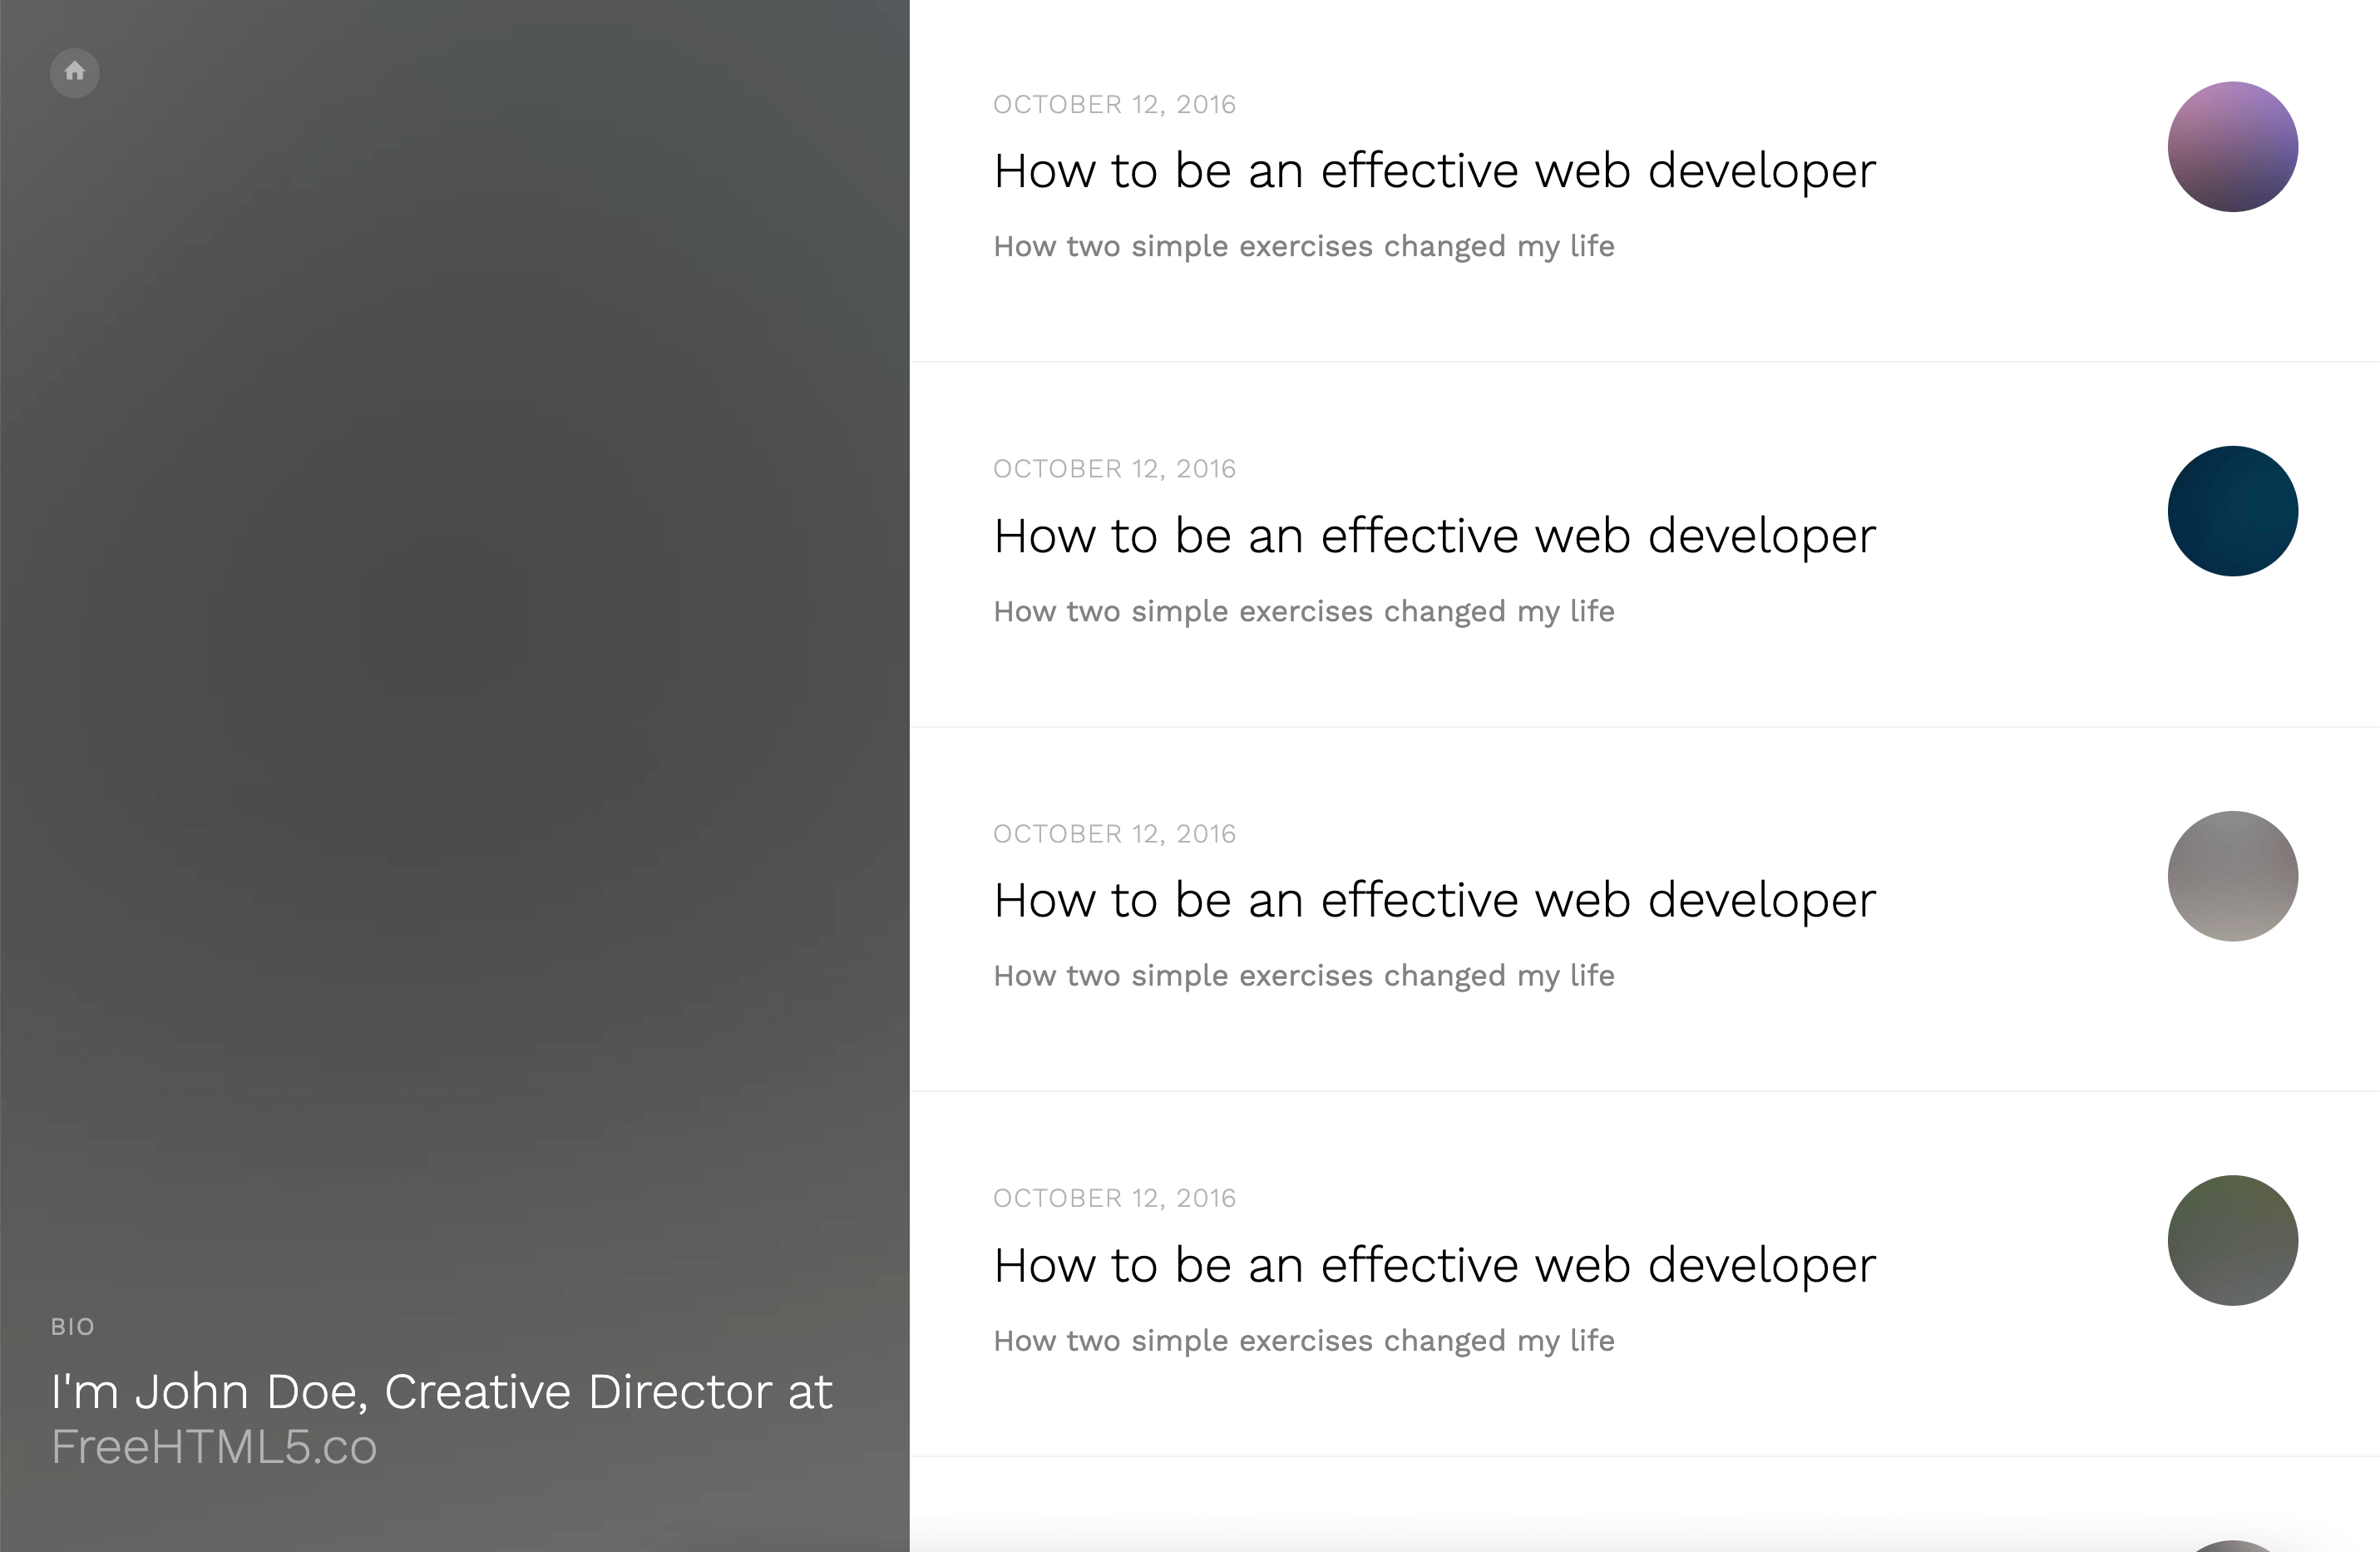Open the fourth blog post title
This screenshot has height=1552, width=2380.
1433,1264
